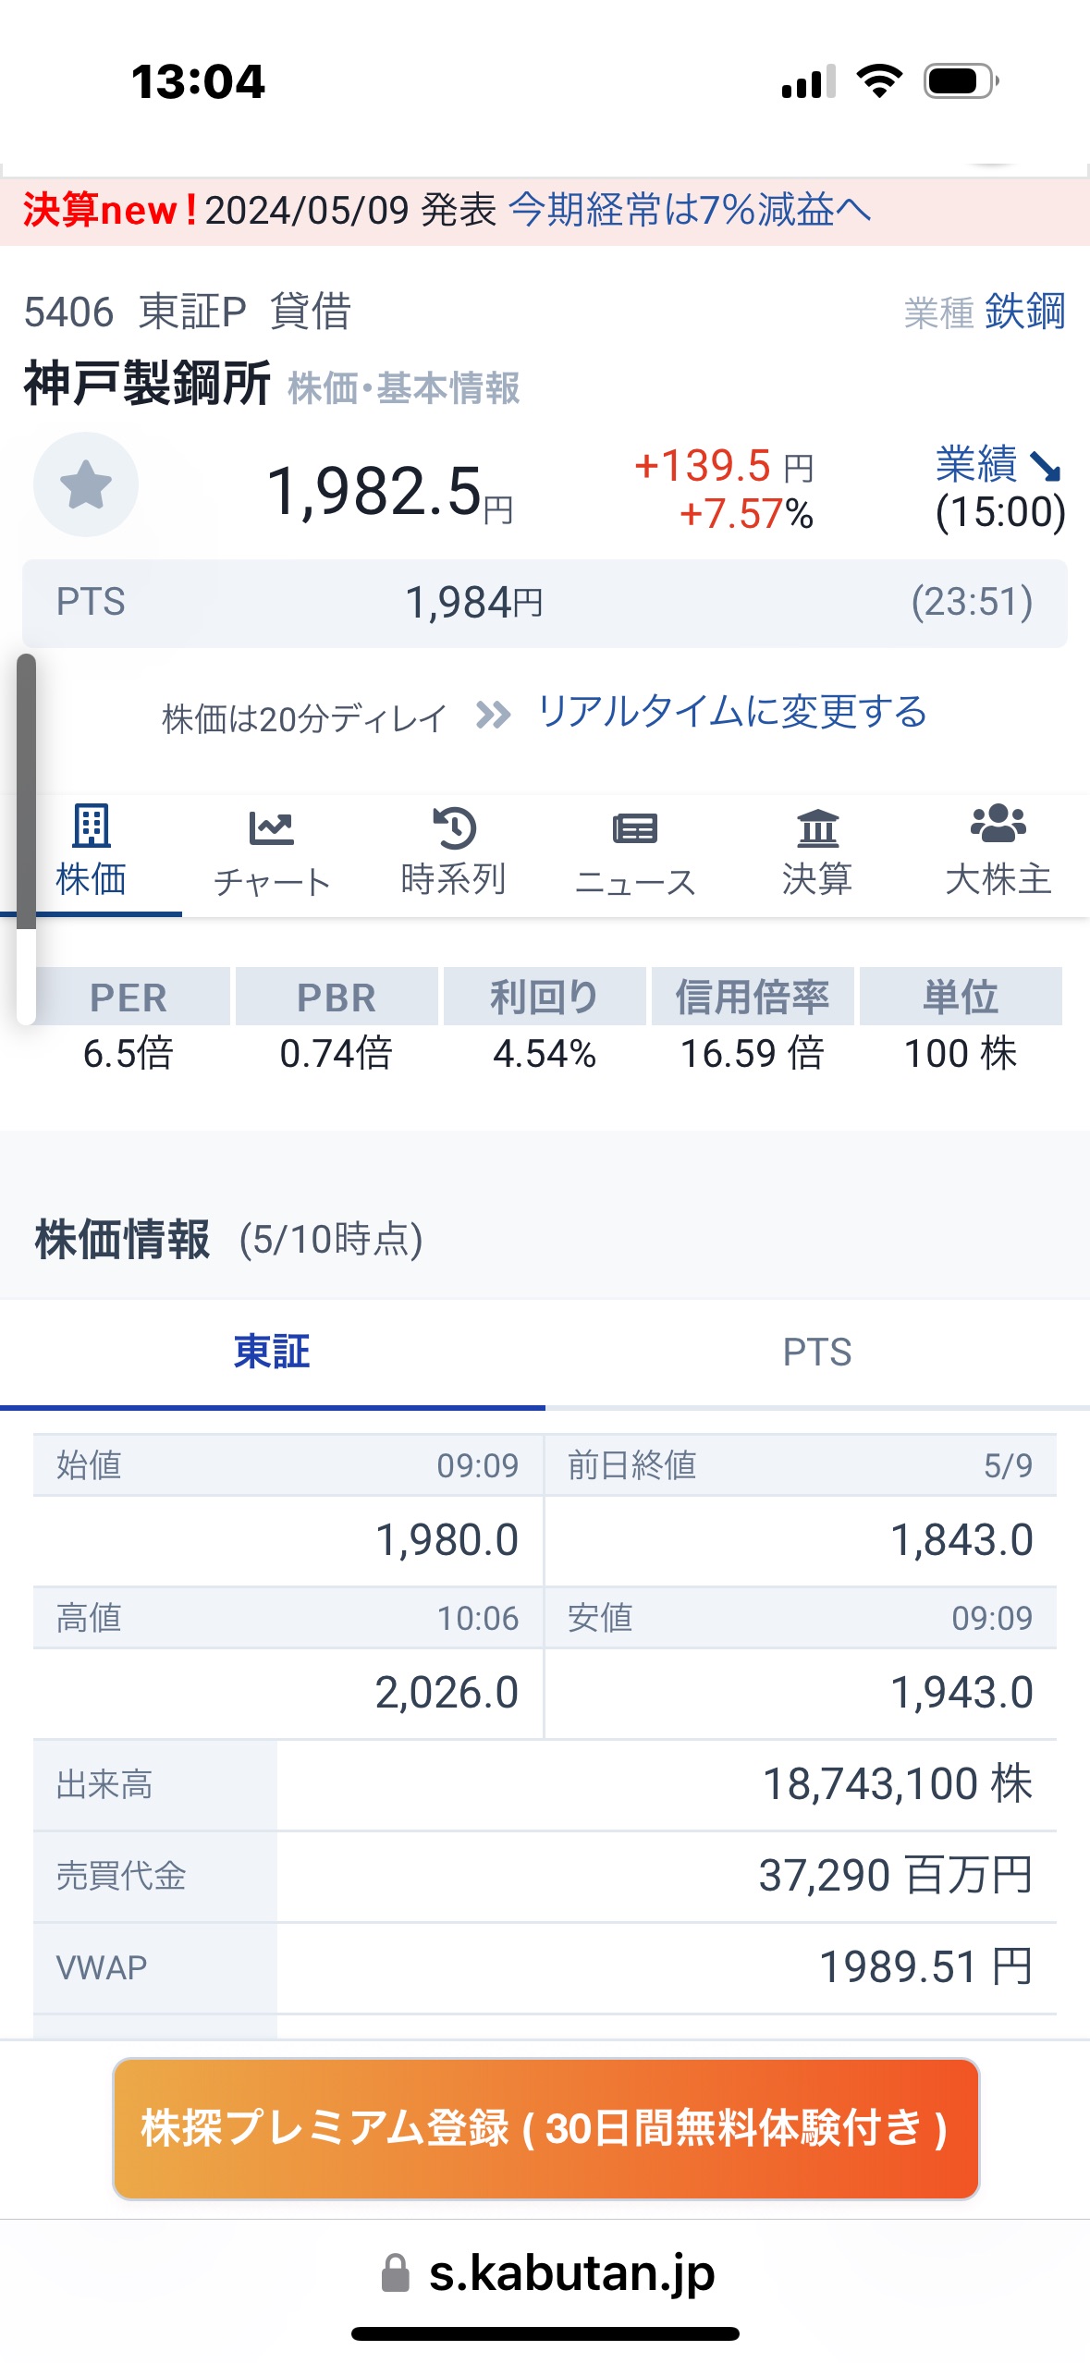The image size is (1090, 2363).
Task: Tap the PTS 1,984円 price row
Action: [x=545, y=603]
